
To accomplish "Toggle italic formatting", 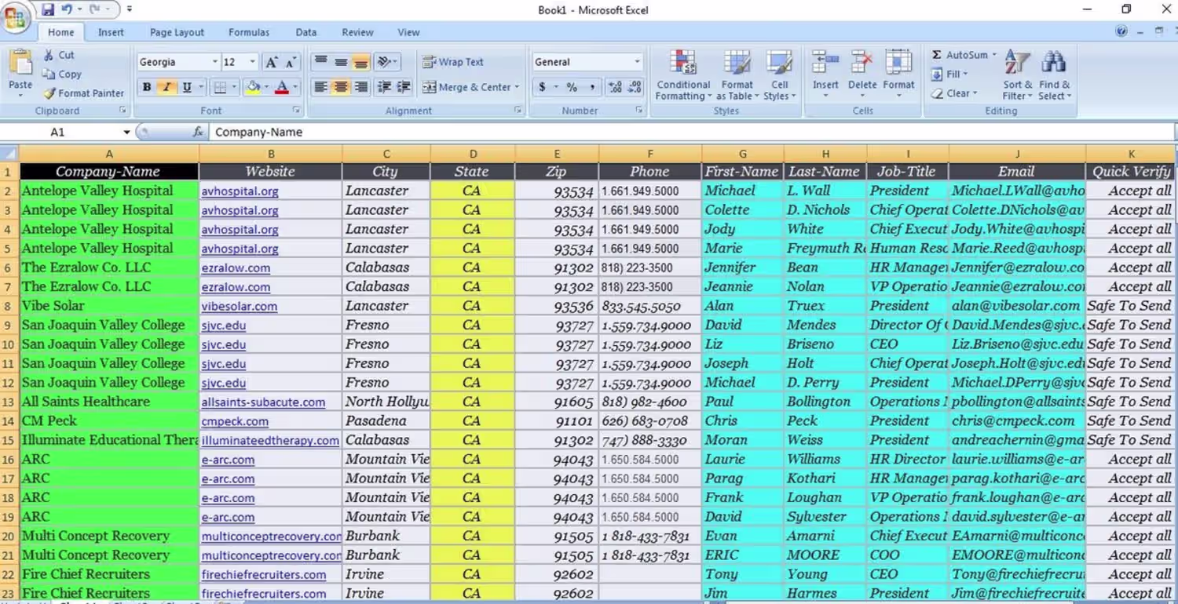I will [166, 87].
